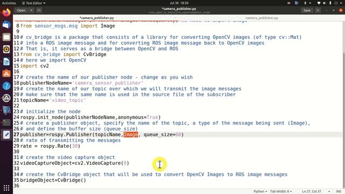345x194 pixels.
Task: Launch Firefox from the dock
Action: (6, 12)
